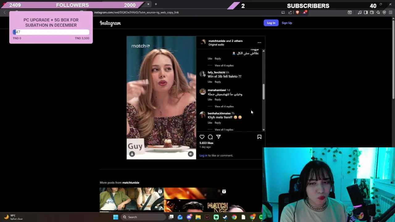This screenshot has height=222, width=395.
Task: Click the Windows taskbar Search box
Action: [x=143, y=217]
